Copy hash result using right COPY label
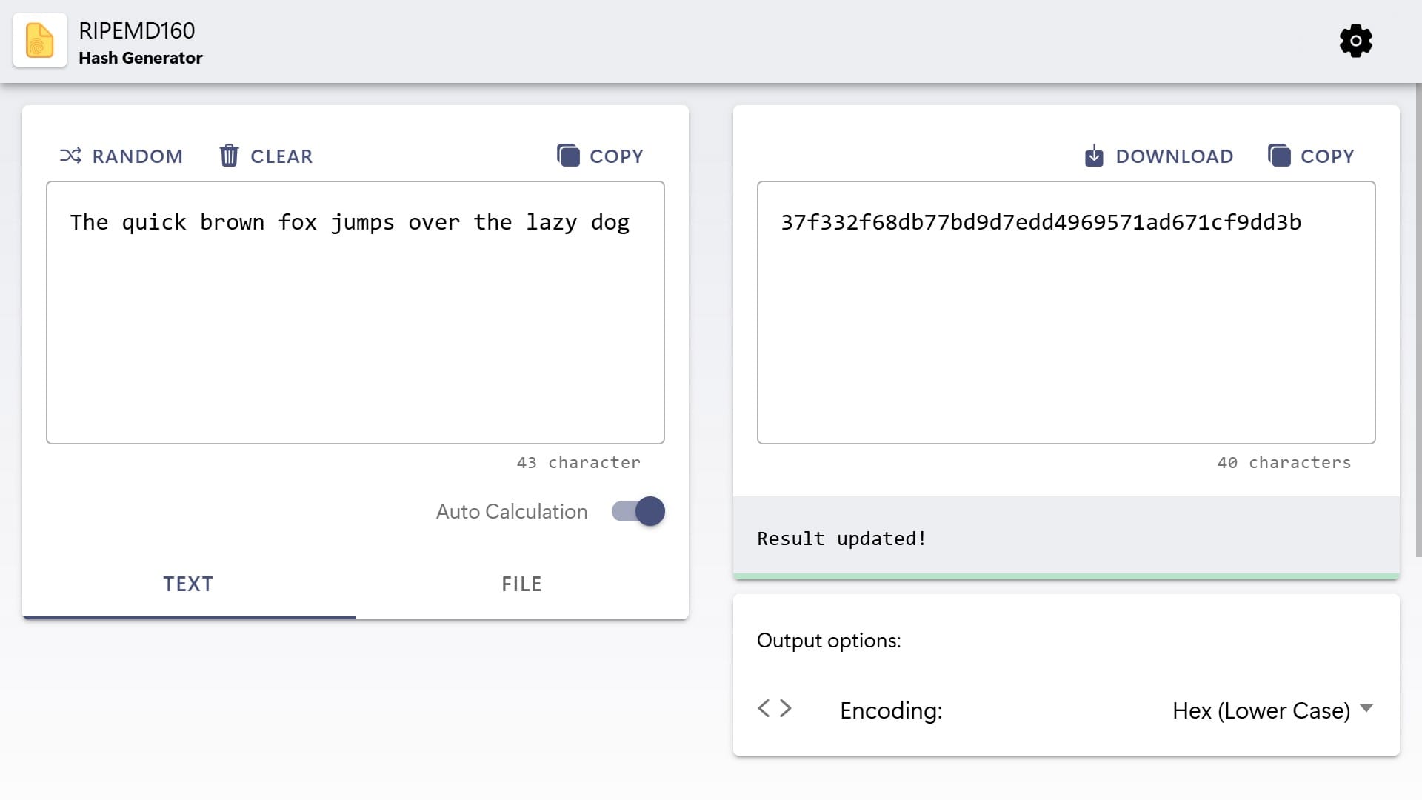Image resolution: width=1422 pixels, height=800 pixels. tap(1327, 156)
